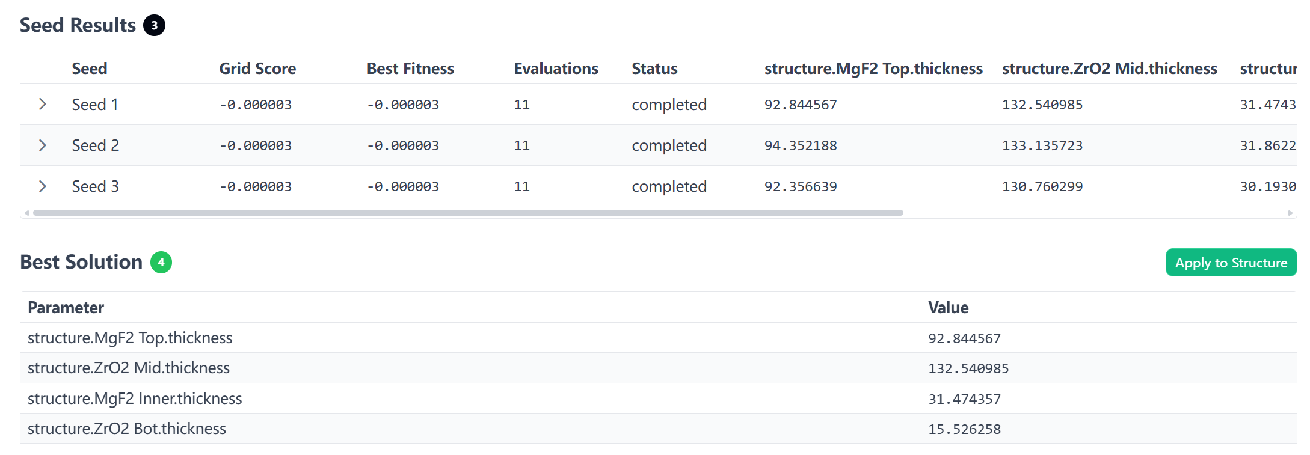
Task: Select the Seed 1 label
Action: [x=95, y=105]
